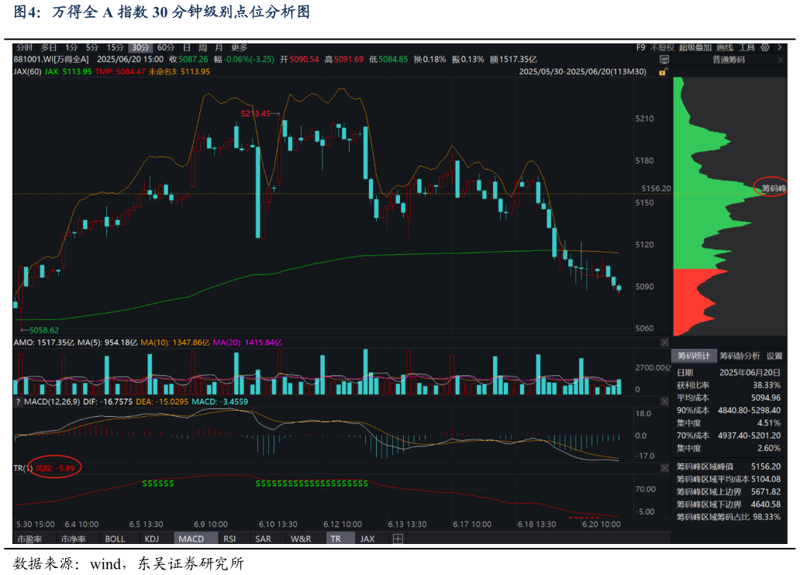Close the AMO volume indicator pane
800x575 pixels.
tap(664, 342)
